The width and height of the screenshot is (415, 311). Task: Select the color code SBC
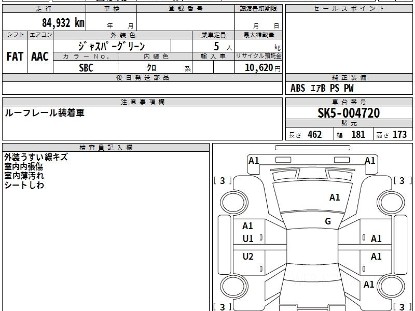click(x=86, y=68)
